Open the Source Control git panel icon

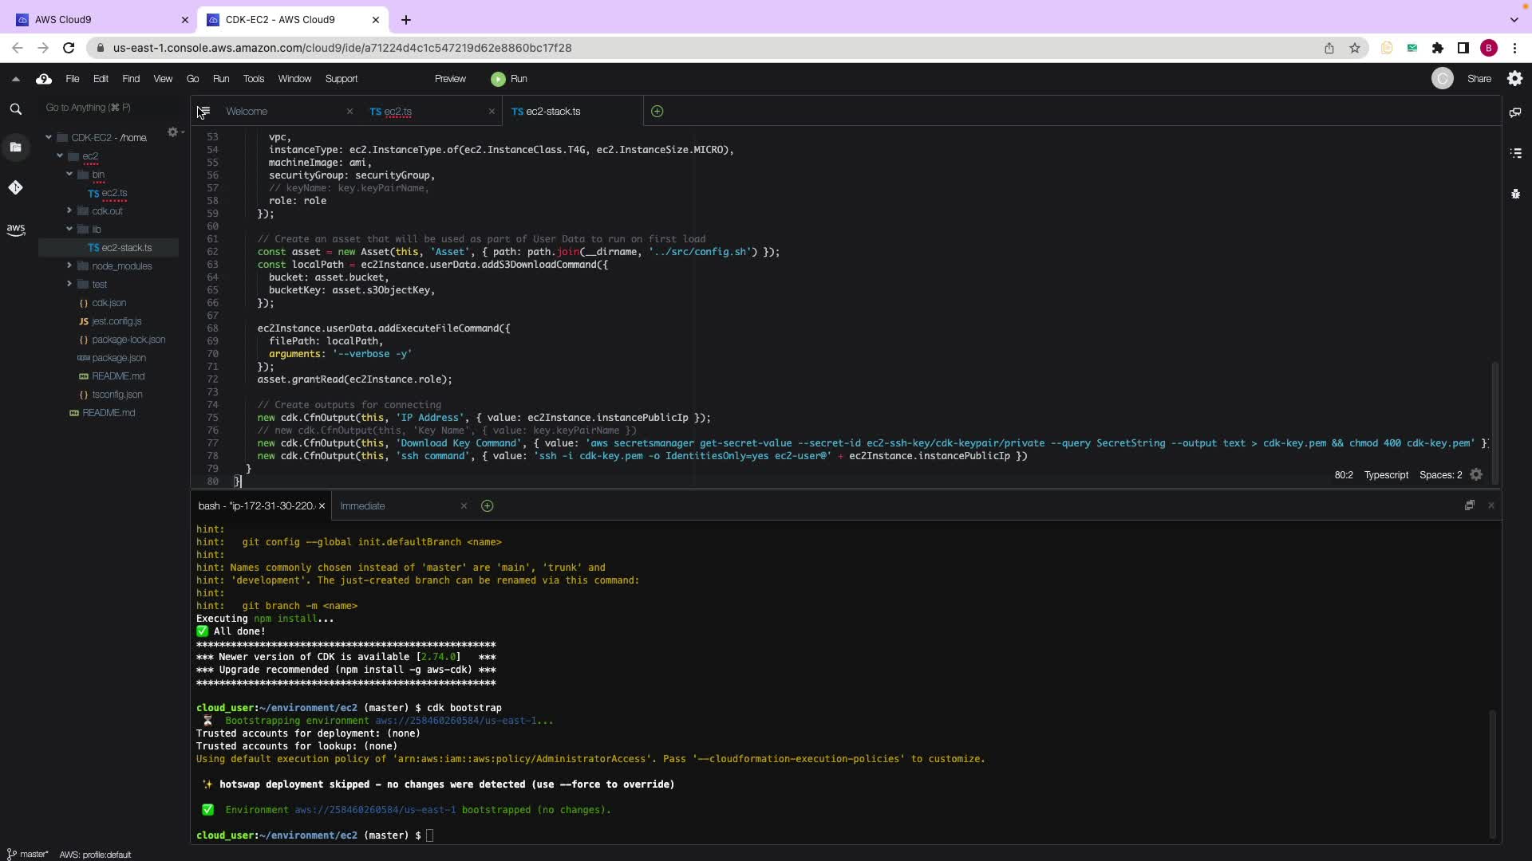(x=15, y=187)
